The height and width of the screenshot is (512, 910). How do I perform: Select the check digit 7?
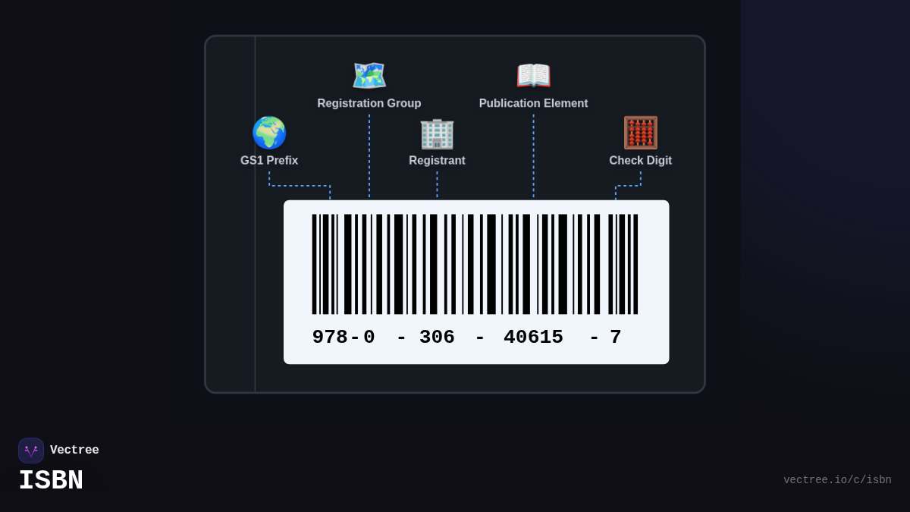click(617, 337)
